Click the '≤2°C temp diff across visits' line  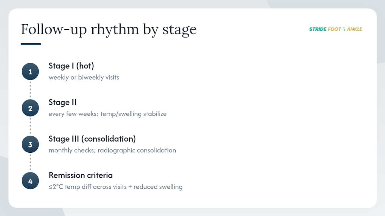point(115,187)
